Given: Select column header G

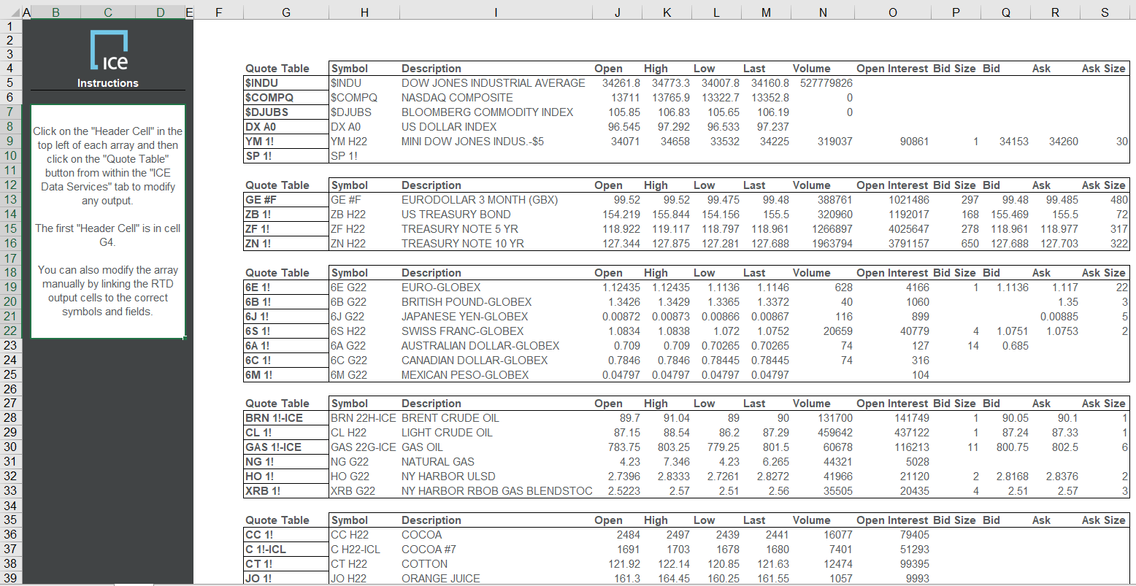Looking at the screenshot, I should click(285, 12).
